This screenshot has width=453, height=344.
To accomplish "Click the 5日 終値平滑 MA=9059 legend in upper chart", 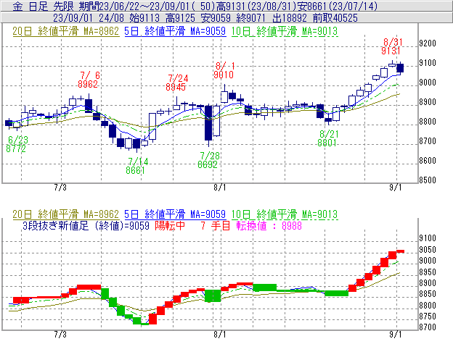I will pos(175,31).
